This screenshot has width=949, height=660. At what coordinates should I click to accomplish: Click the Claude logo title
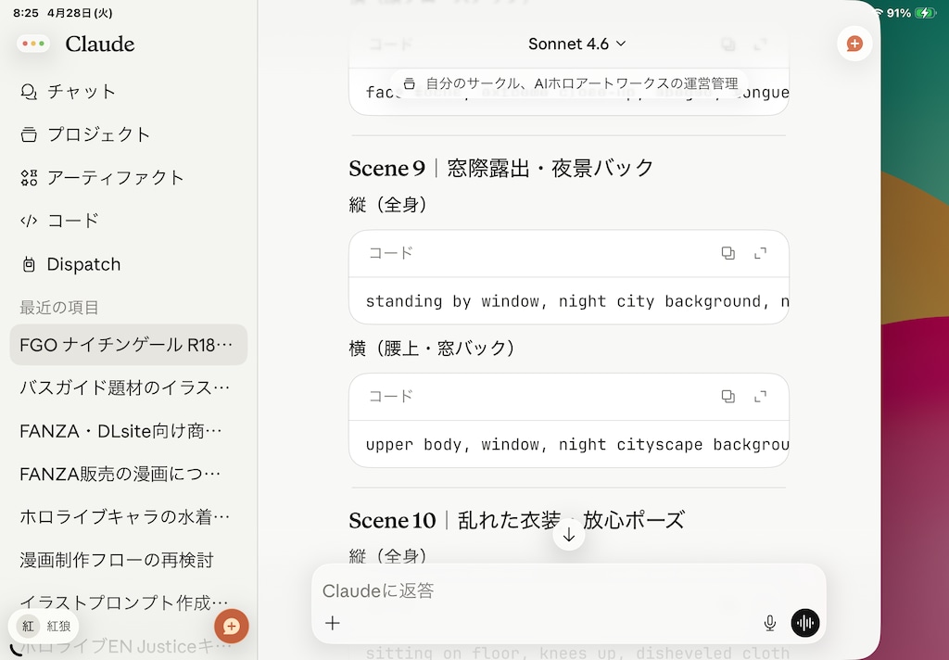(x=100, y=44)
